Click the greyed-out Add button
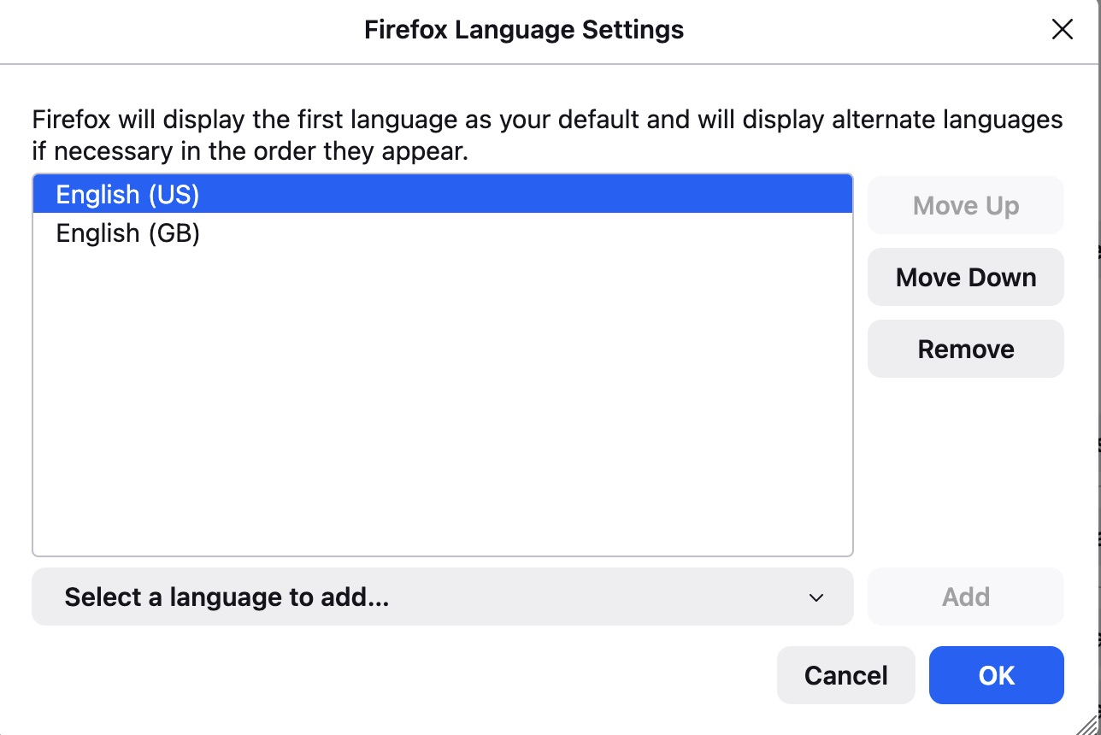Viewport: 1101px width, 735px height. click(965, 597)
